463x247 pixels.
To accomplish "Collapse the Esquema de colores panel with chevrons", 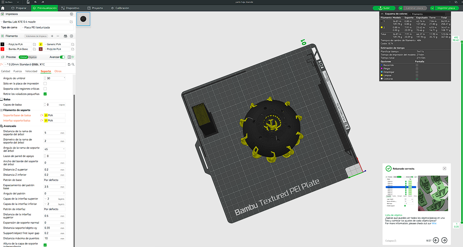I will [x=382, y=14].
